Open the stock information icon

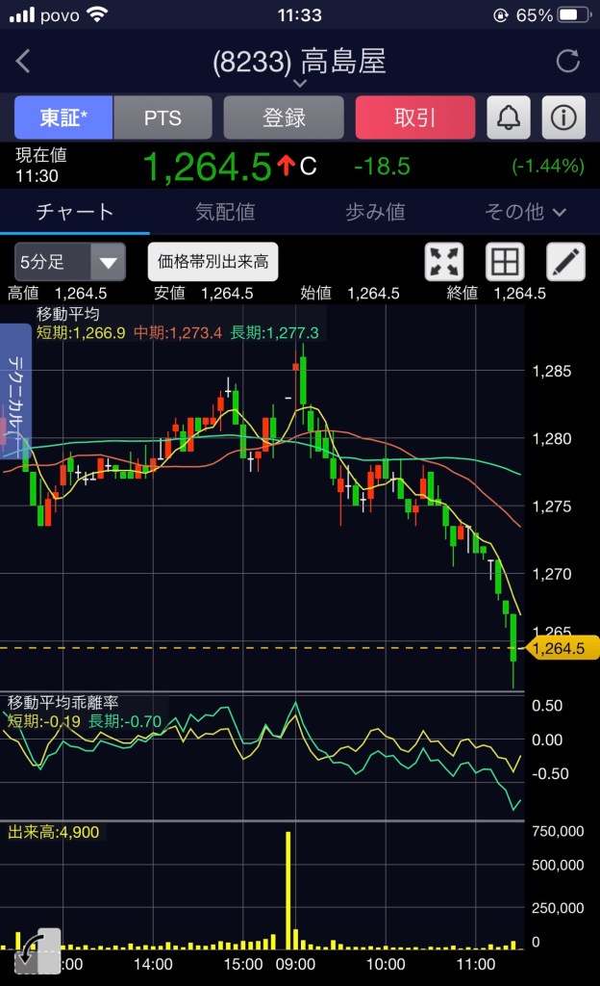pos(564,117)
